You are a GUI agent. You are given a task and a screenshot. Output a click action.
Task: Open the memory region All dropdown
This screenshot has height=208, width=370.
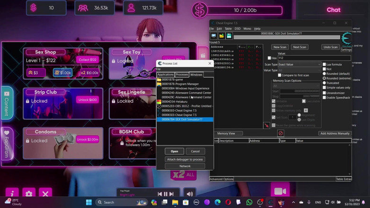click(x=296, y=86)
